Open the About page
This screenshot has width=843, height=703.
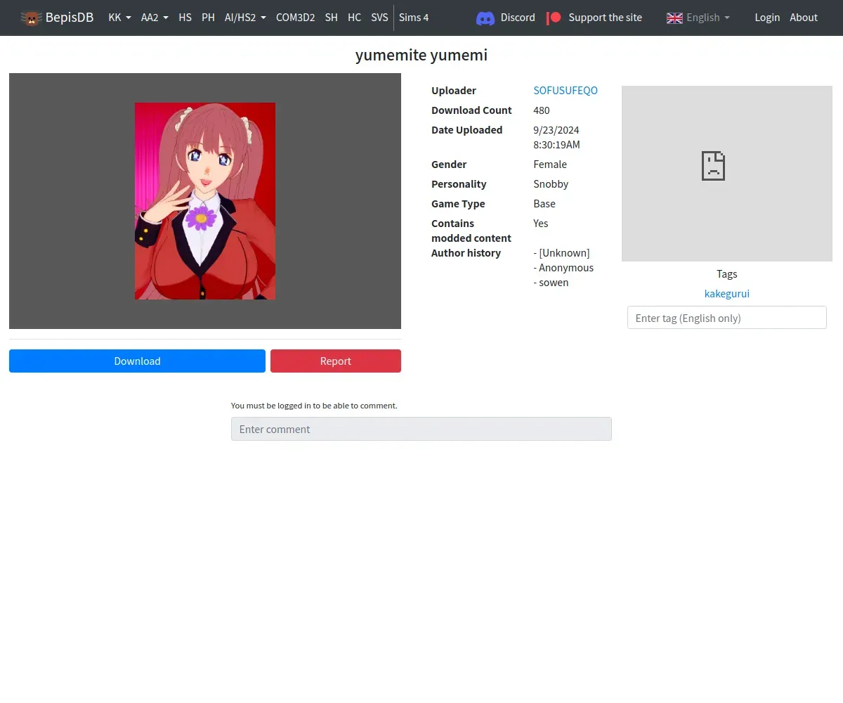coord(804,18)
